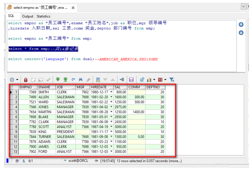252x171 pixels.
Task: Click the TURNER name cell
Action: point(46,137)
